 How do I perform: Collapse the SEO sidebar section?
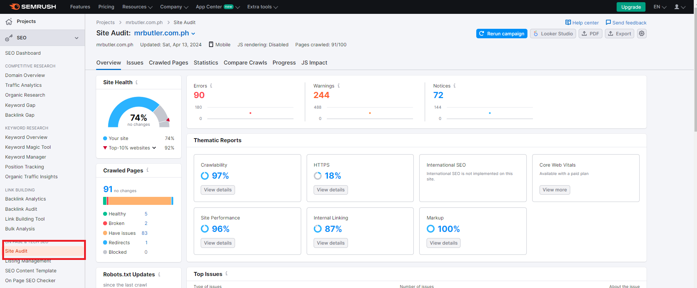pos(77,38)
